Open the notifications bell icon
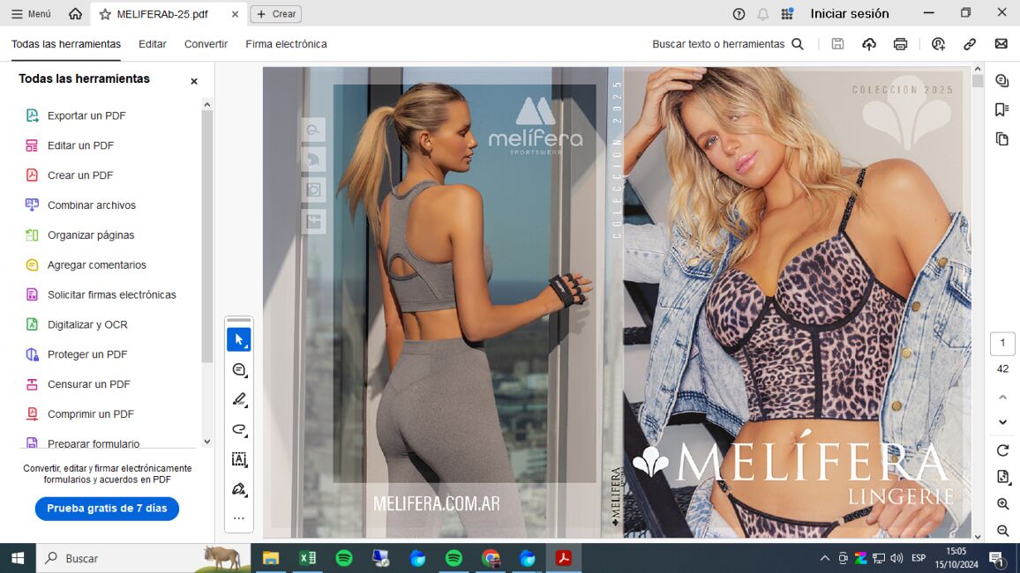 pyautogui.click(x=763, y=13)
